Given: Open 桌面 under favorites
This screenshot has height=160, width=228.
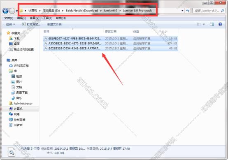Looking at the screenshot, I should coord(17,44).
